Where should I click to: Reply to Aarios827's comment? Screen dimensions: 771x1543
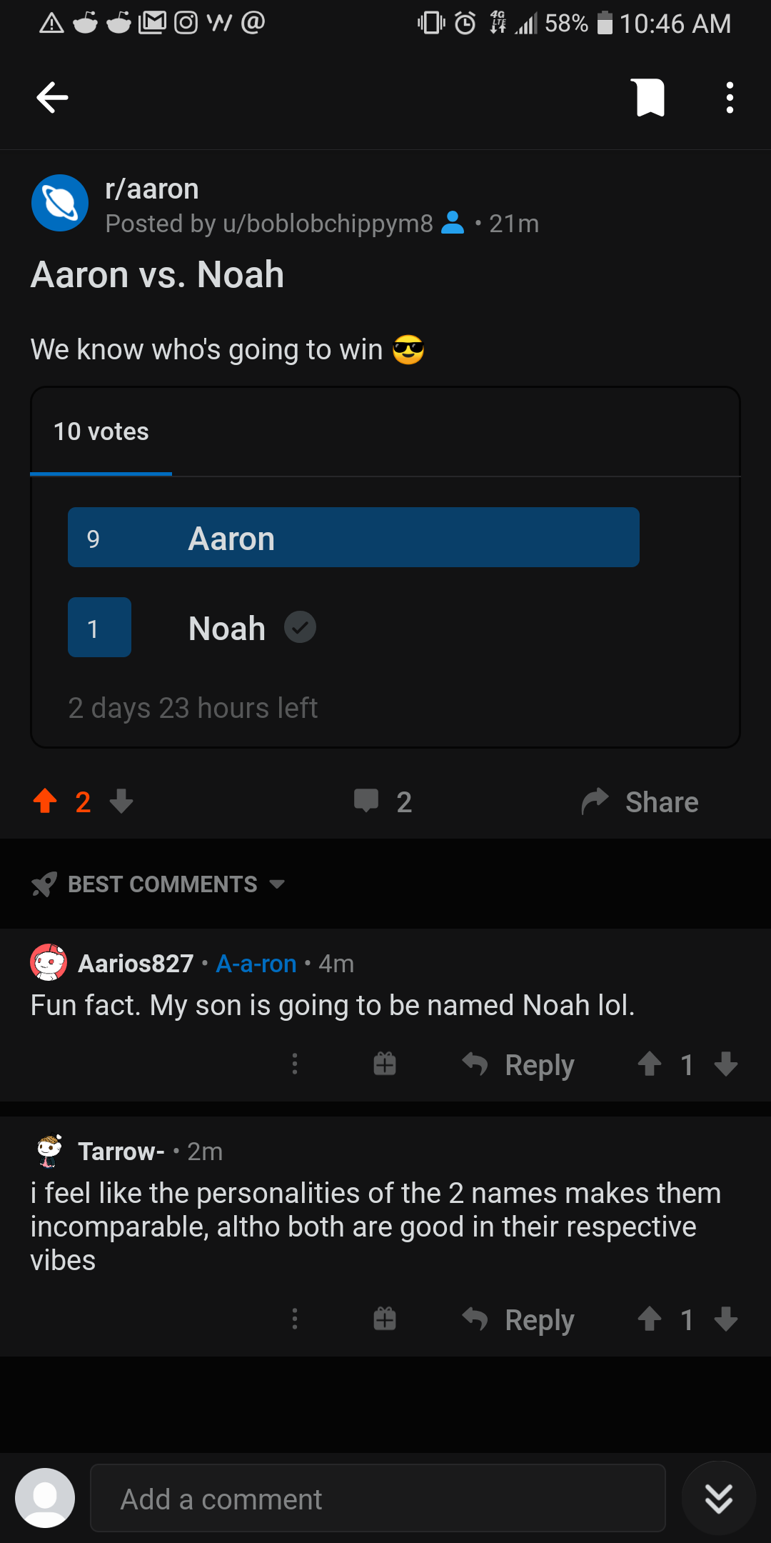click(518, 1064)
